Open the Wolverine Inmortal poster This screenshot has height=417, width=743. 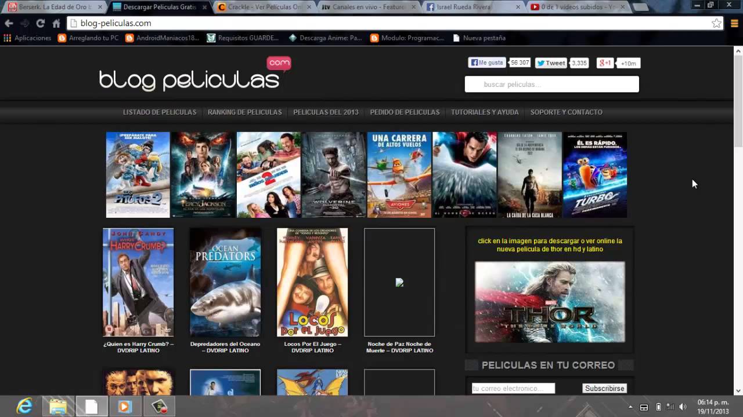pos(334,175)
